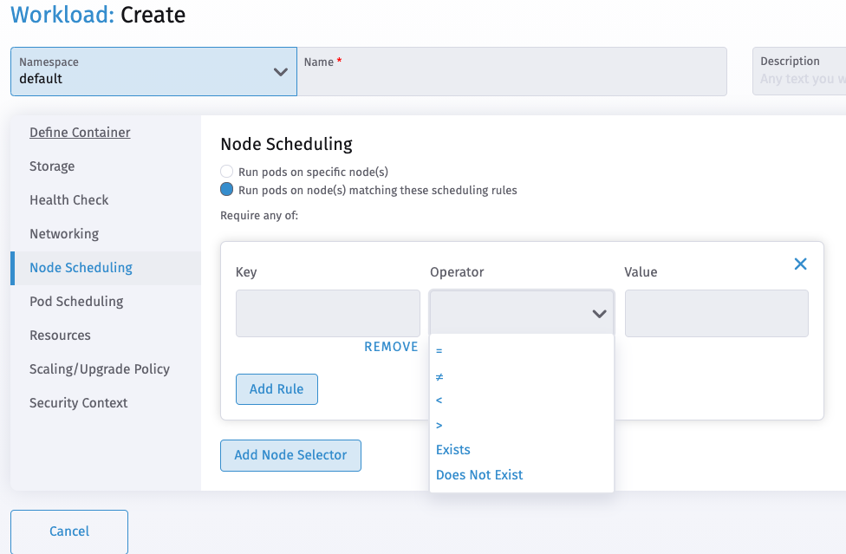The image size is (846, 554).
Task: Remove the scheduling rule via the X icon
Action: (x=800, y=264)
